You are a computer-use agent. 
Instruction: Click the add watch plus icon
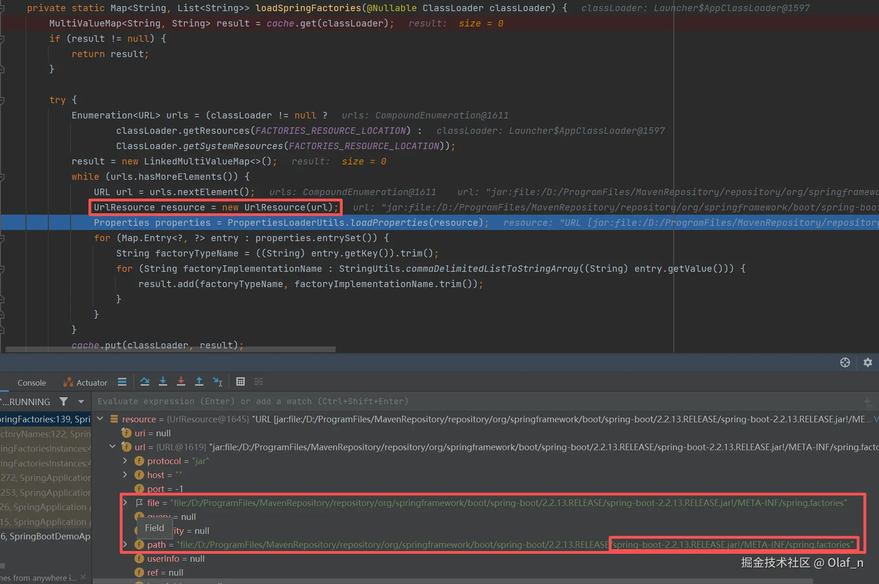[x=868, y=402]
